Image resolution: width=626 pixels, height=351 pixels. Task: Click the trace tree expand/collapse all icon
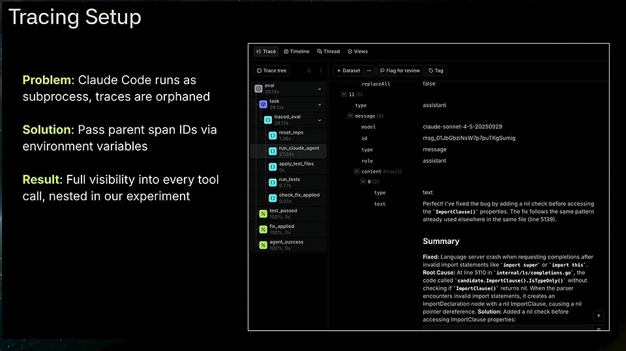(x=308, y=70)
